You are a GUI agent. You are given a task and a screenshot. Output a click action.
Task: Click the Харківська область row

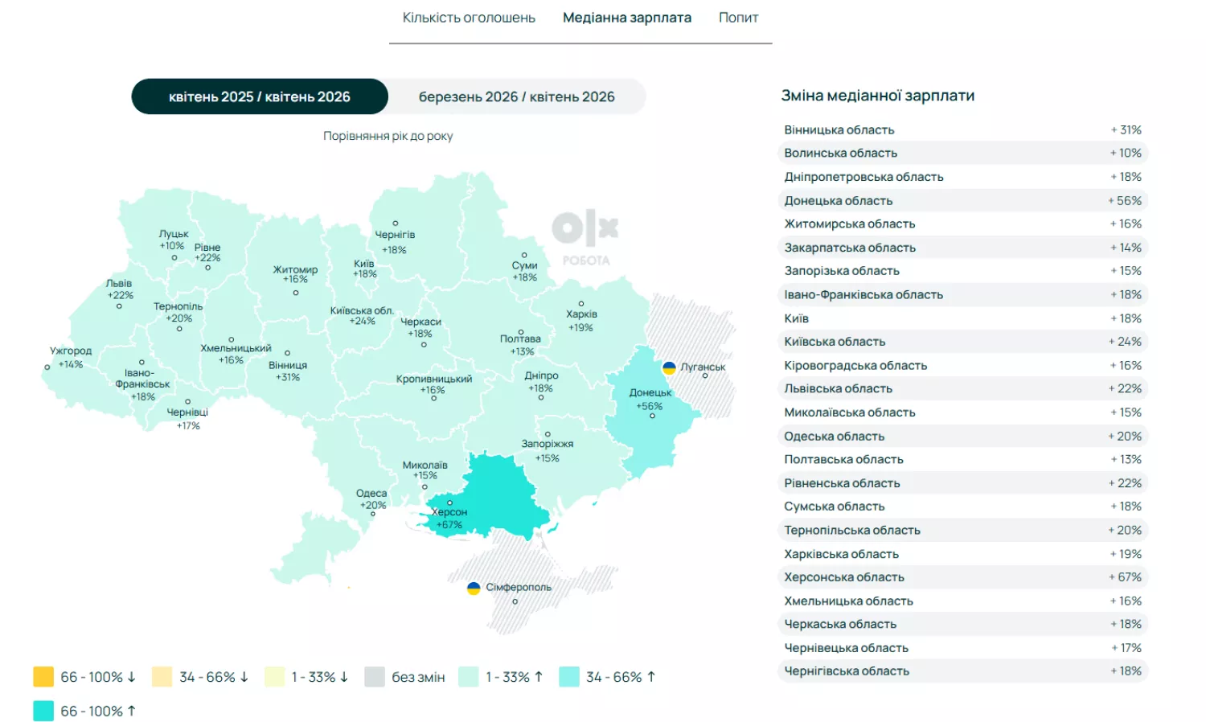(962, 554)
